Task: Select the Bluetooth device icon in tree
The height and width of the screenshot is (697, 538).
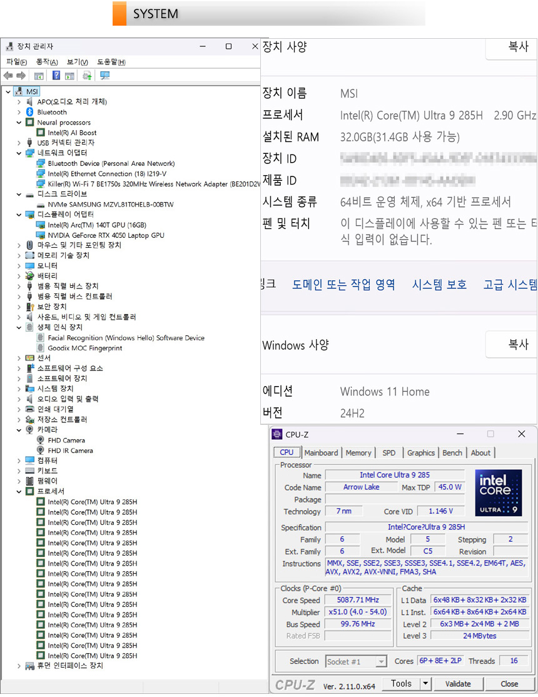Action: (x=29, y=113)
